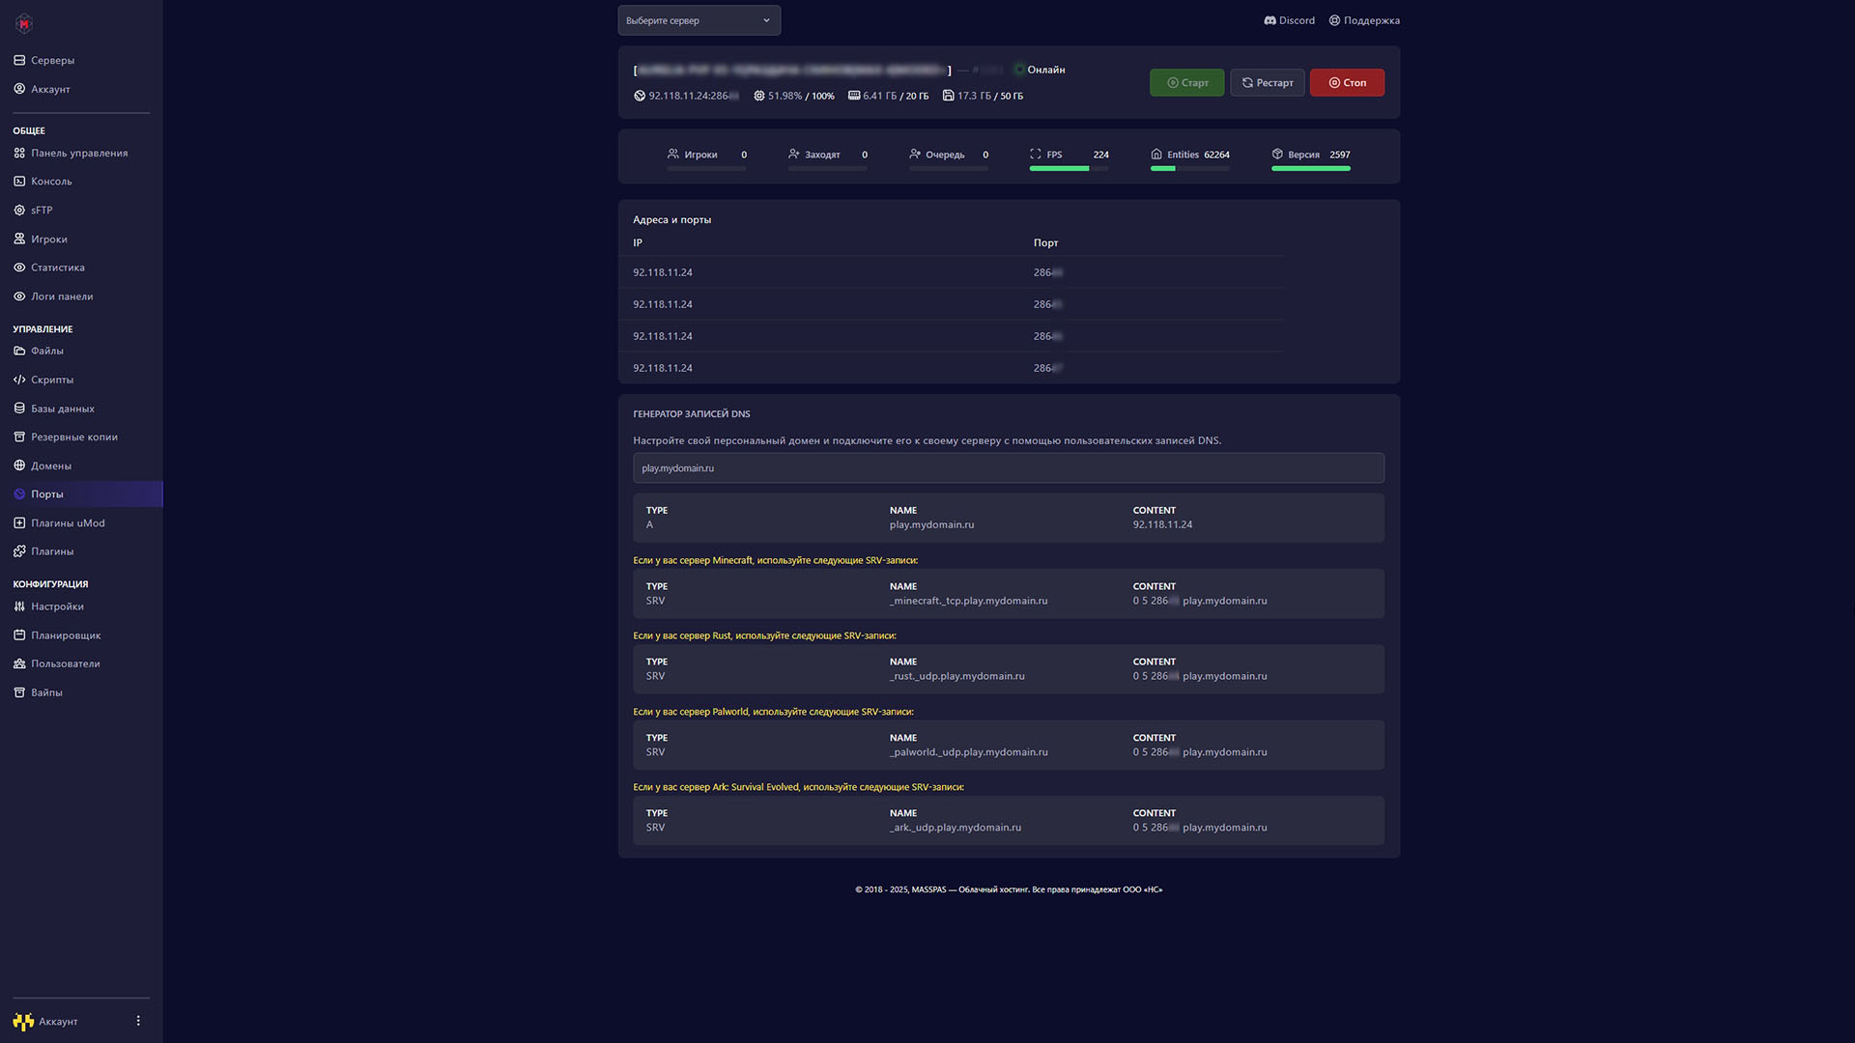Screen dimensions: 1855x1043
Task: Open the Settings menu item
Action: (x=56, y=606)
